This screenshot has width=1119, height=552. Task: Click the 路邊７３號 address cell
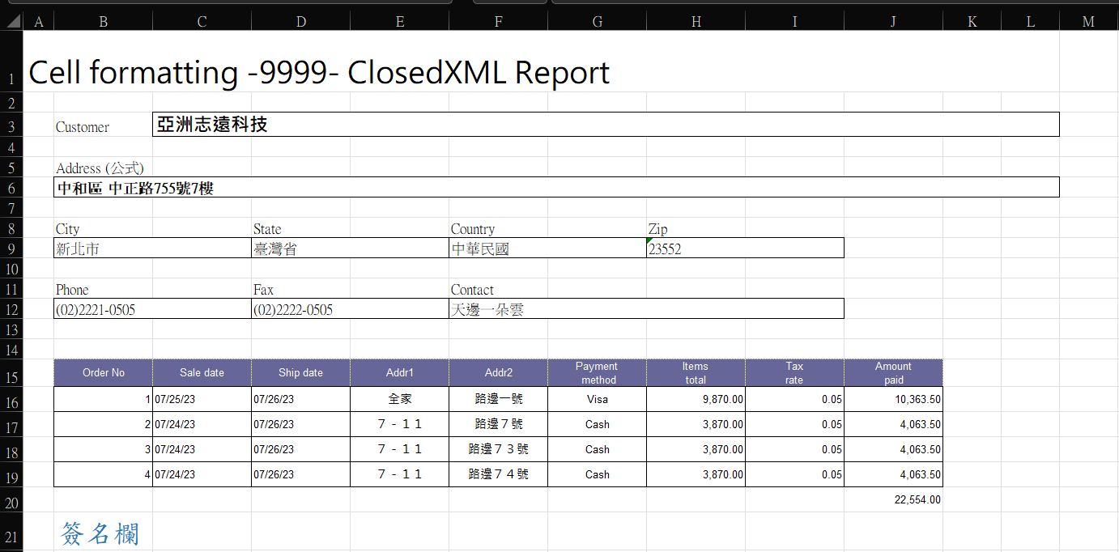pyautogui.click(x=498, y=449)
